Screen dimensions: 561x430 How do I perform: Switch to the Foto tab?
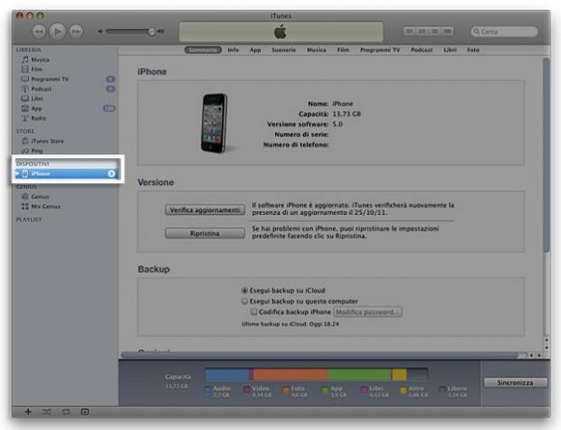473,50
